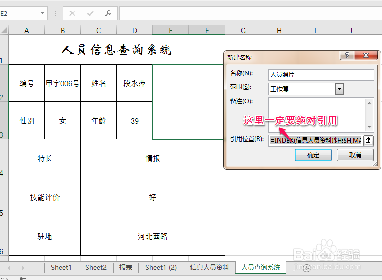Screen dimensions: 382x280
Task: Select row 4 header
Action: (x=4, y=158)
